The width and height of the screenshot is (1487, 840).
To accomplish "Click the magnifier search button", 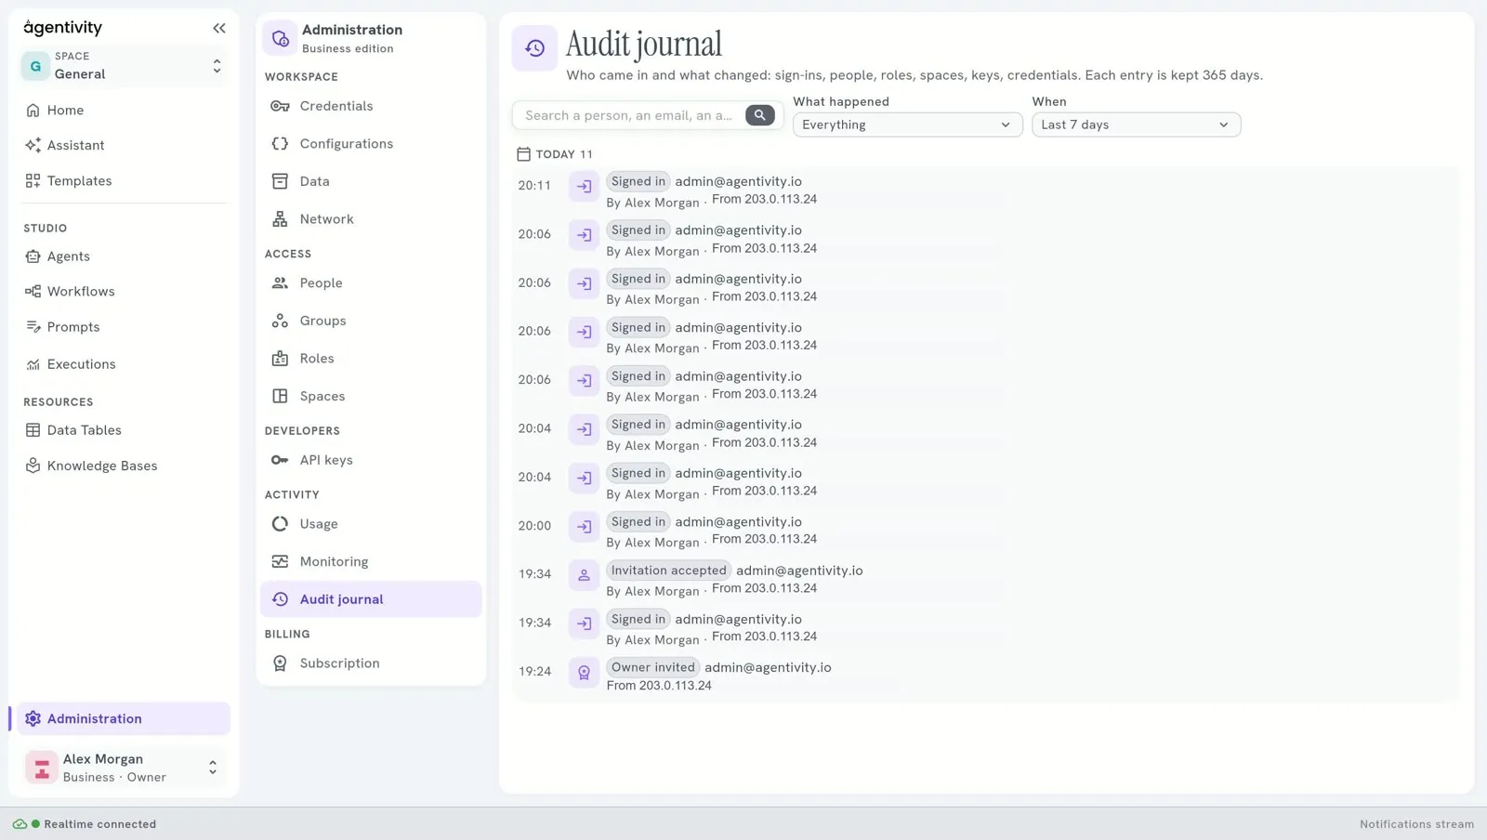I will pyautogui.click(x=759, y=115).
